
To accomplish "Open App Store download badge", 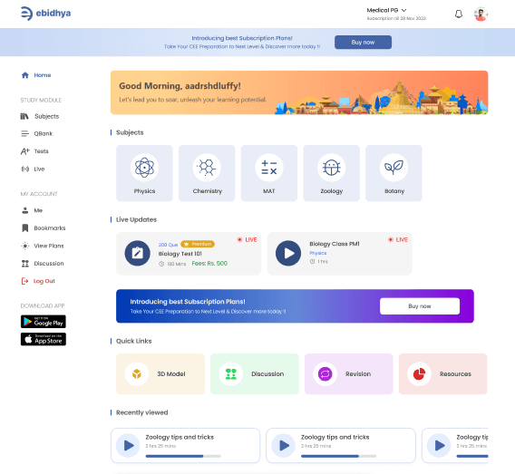I will click(x=44, y=340).
